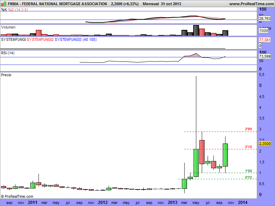Click the large red June 2013 candle body
Screen dimensions: 275x206
(202, 152)
